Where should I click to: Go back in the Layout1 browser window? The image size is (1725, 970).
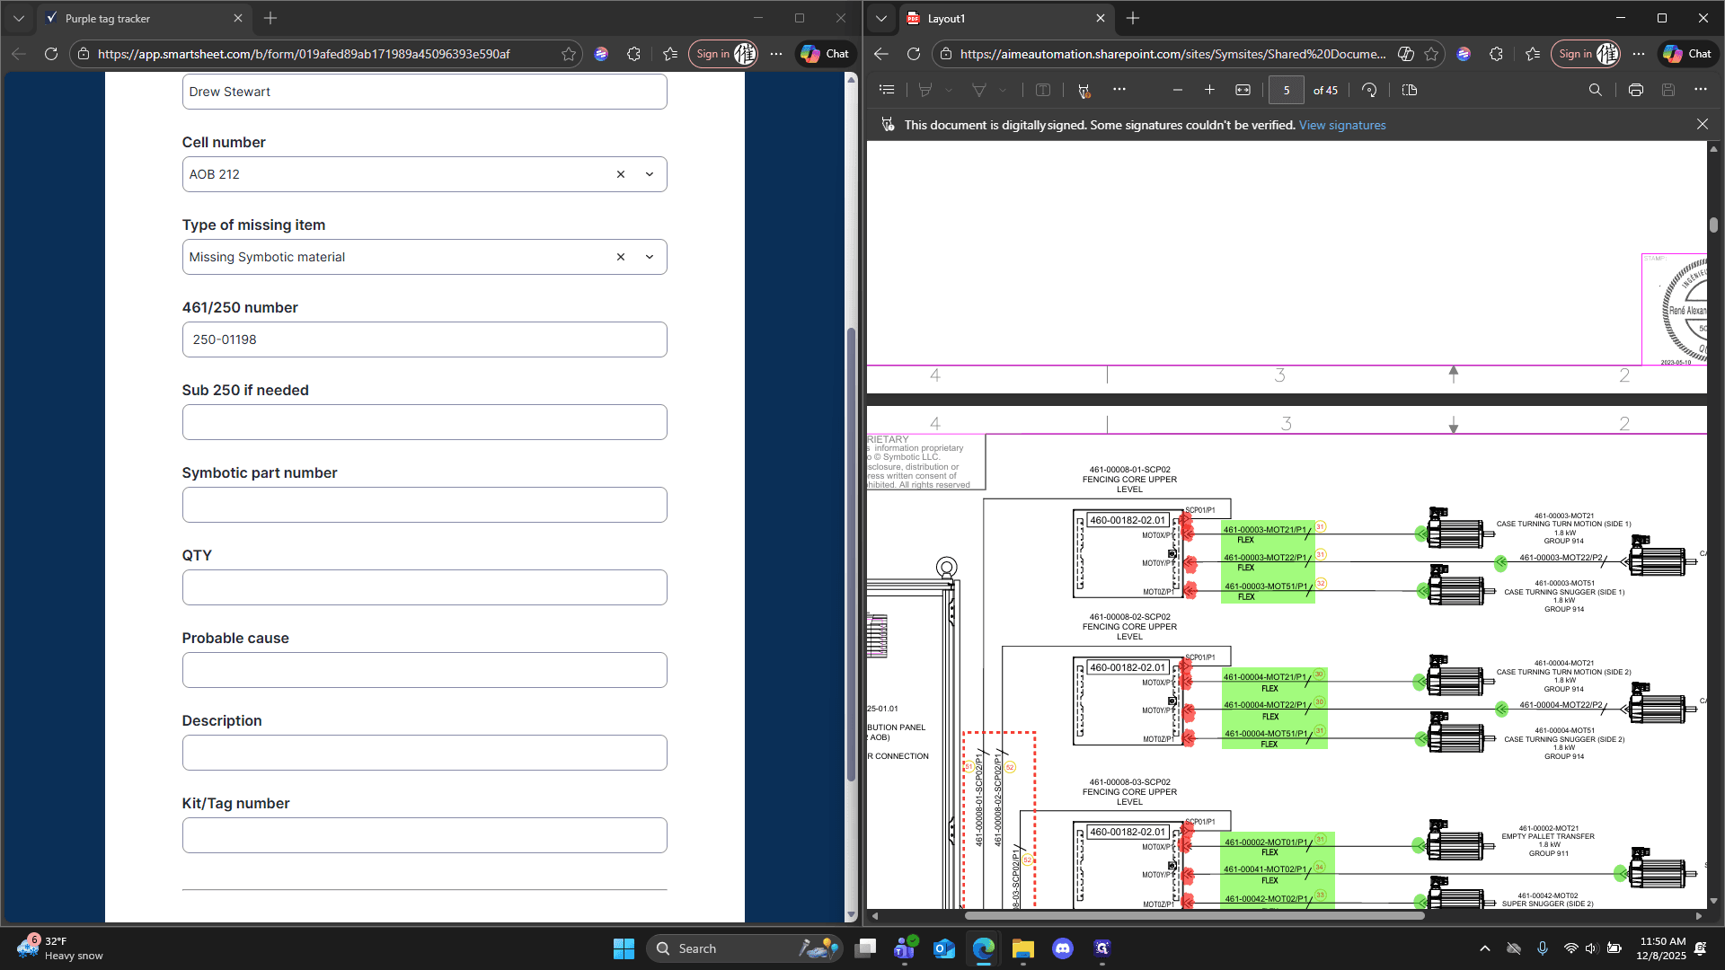tap(881, 54)
